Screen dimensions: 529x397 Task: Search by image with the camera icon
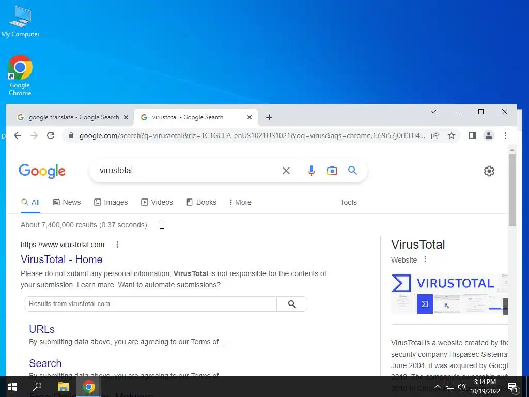click(332, 171)
